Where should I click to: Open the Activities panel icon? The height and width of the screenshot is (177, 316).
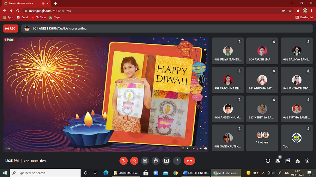click(297, 161)
